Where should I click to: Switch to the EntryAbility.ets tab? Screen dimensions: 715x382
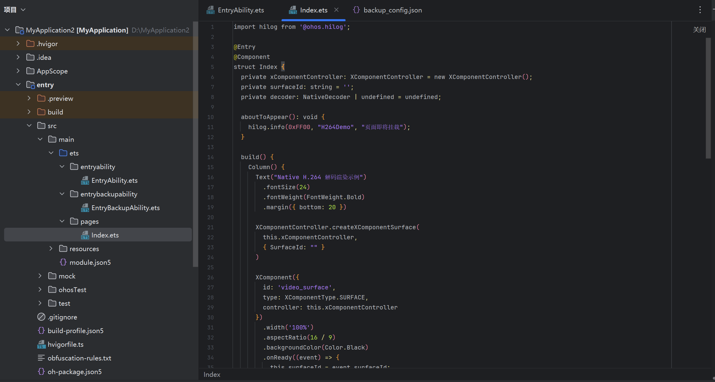(x=235, y=10)
